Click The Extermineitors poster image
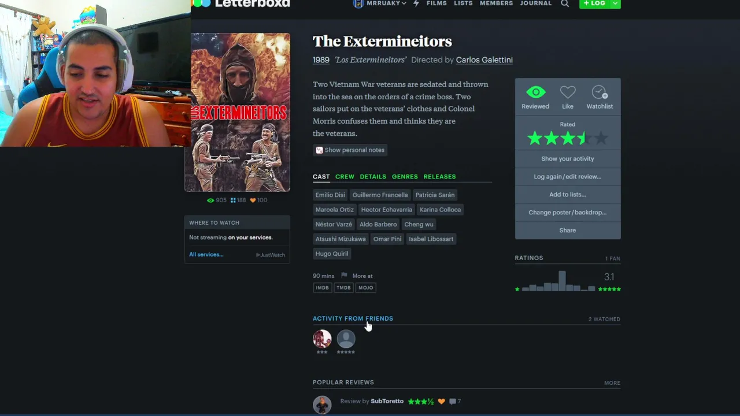 click(x=237, y=112)
